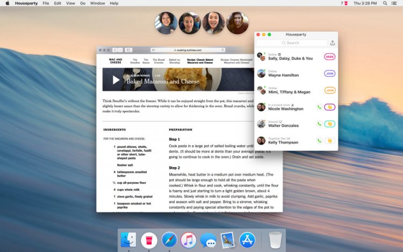The image size is (403, 252).
Task: Open the Houseparty app menu
Action: coord(26,3)
